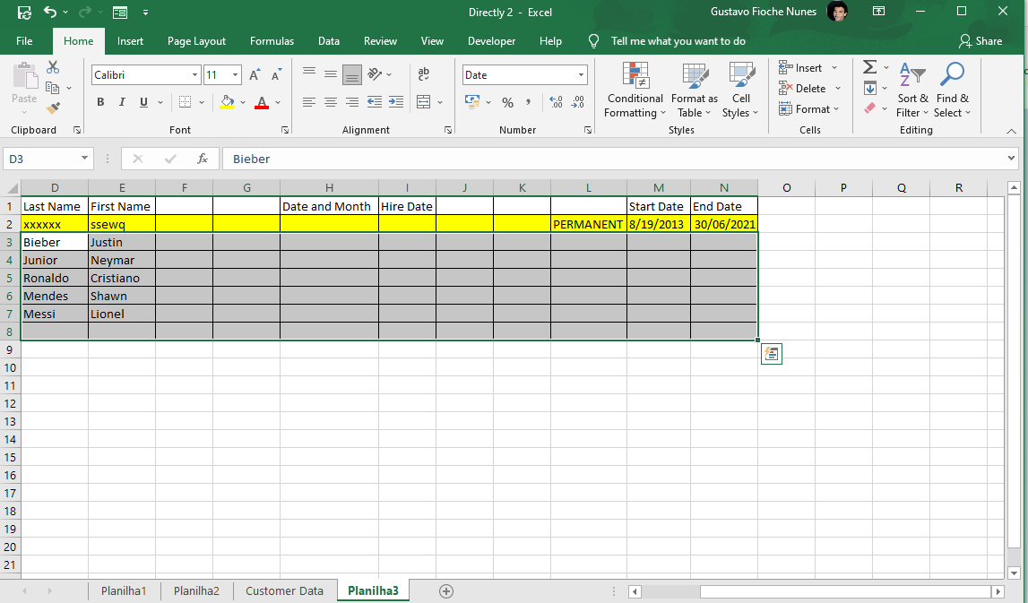Viewport: 1028px width, 603px height.
Task: Toggle Center horizontal alignment
Action: [331, 101]
